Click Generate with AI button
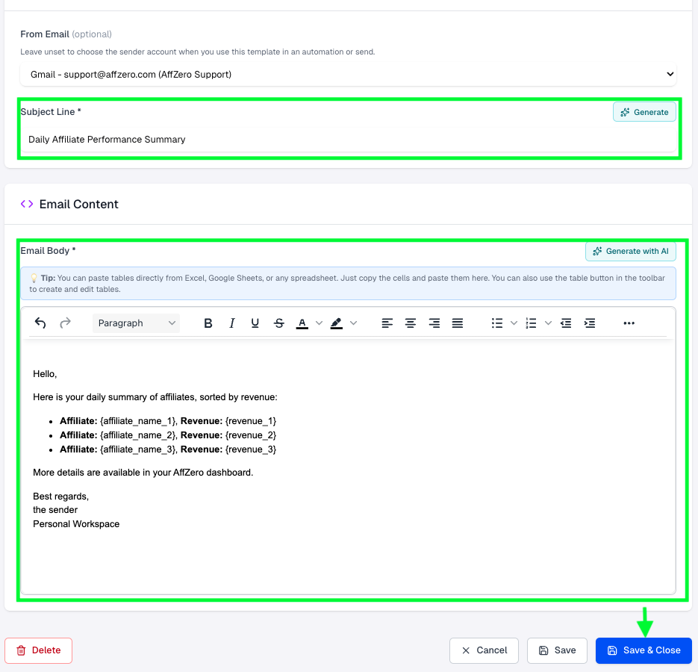Screen dimensions: 698x672 631,251
